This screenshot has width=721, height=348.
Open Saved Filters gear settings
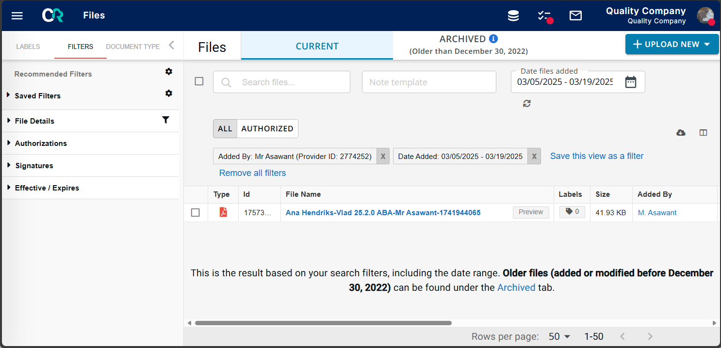(x=168, y=93)
